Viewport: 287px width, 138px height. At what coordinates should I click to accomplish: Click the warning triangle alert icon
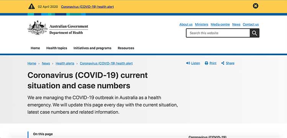pyautogui.click(x=31, y=6)
